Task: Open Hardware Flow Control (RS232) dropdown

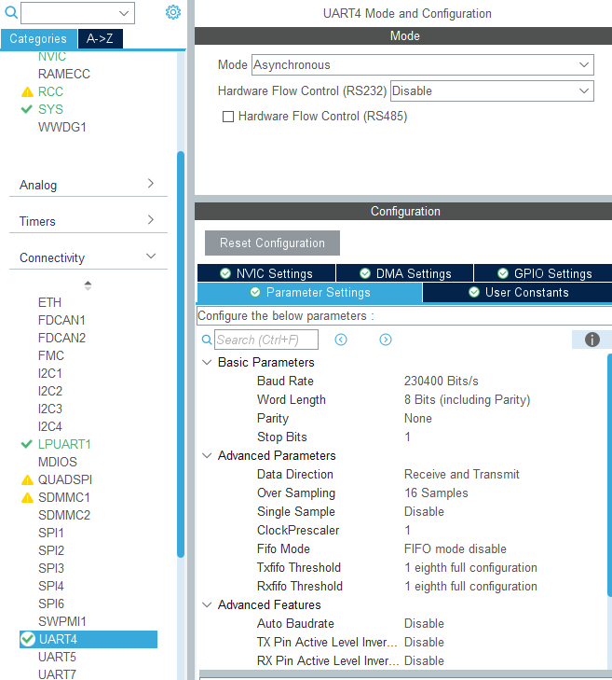Action: (492, 91)
